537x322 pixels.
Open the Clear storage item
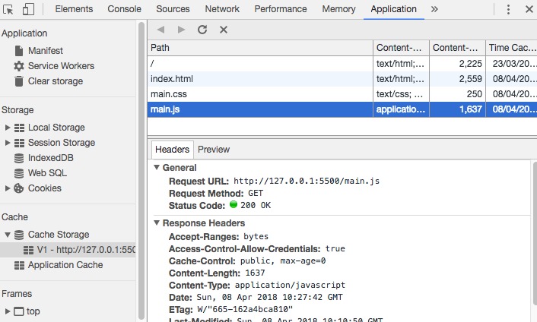49,81
